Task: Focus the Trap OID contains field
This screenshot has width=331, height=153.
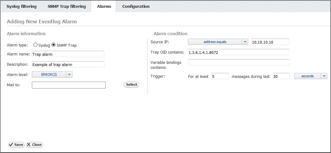Action: 239,52
